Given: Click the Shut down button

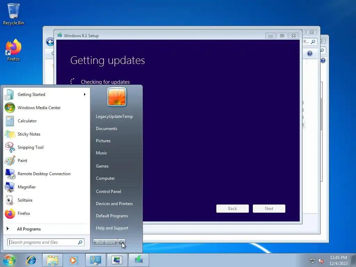Looking at the screenshot, I should (105, 242).
